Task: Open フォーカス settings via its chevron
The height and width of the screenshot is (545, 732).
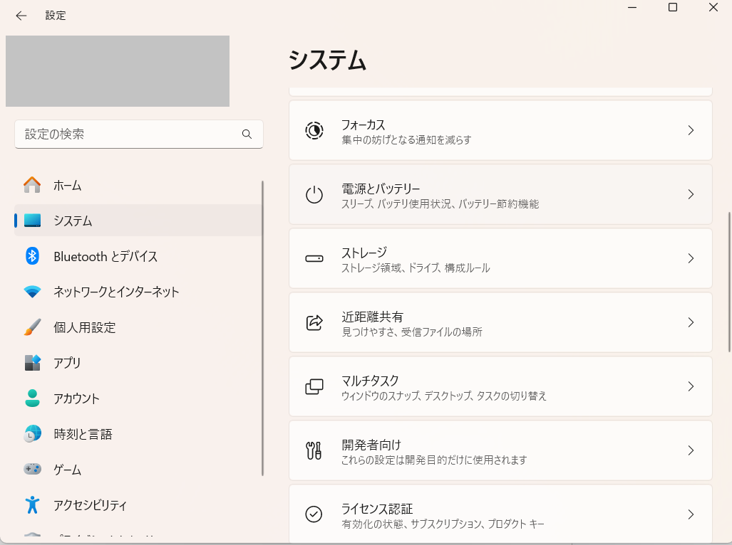Action: [690, 129]
